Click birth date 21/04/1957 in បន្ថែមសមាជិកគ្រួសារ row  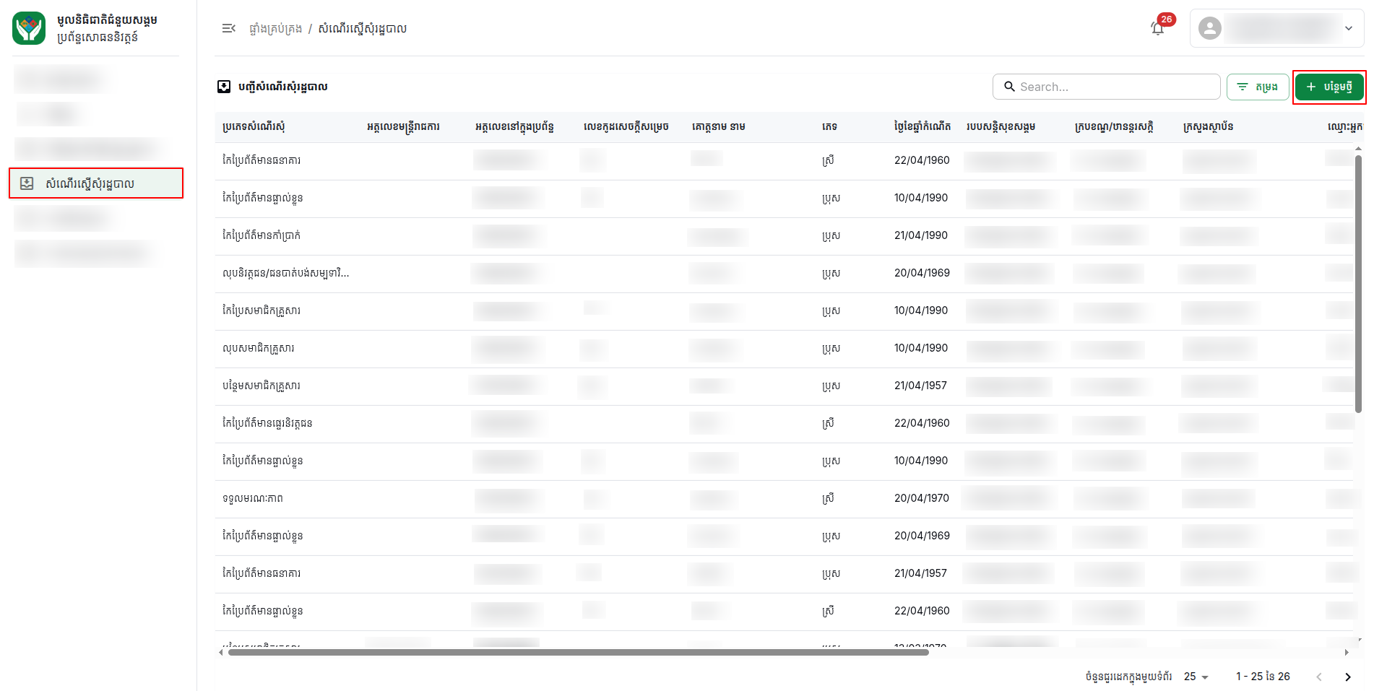[920, 386]
